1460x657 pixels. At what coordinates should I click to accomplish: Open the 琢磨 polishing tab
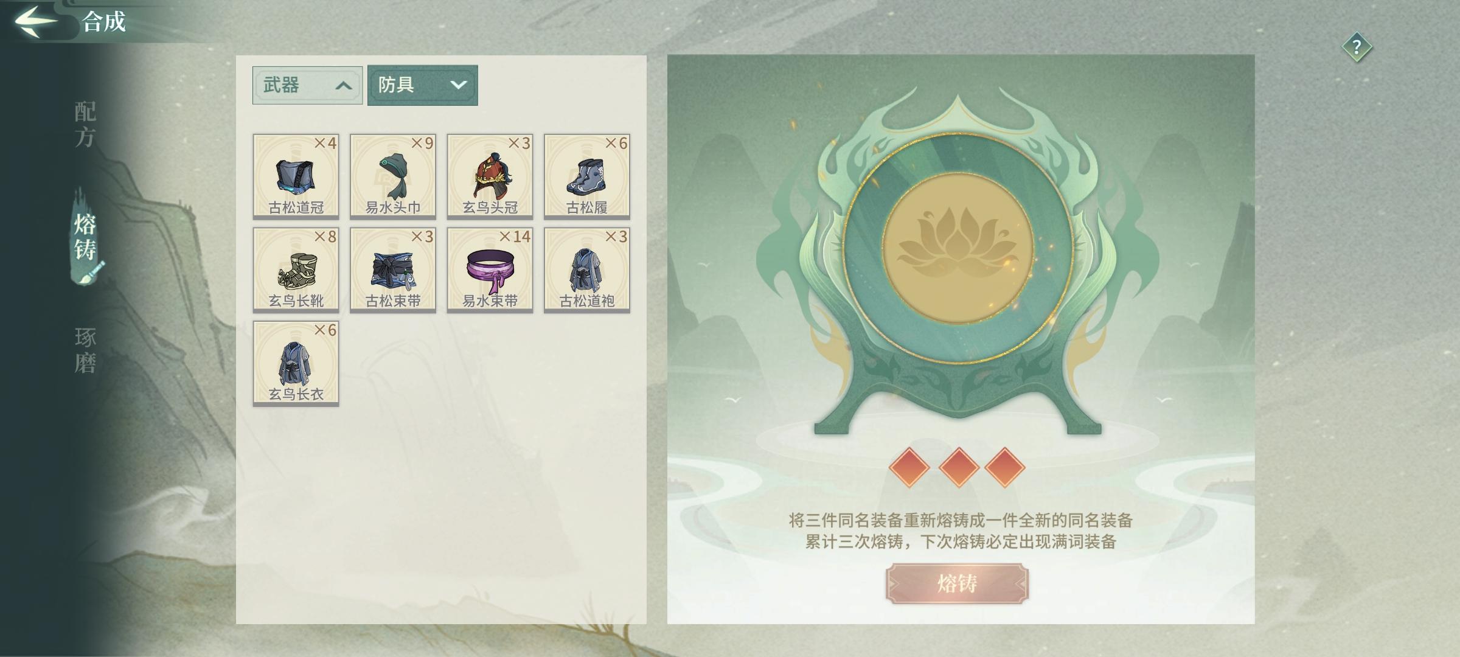coord(85,350)
